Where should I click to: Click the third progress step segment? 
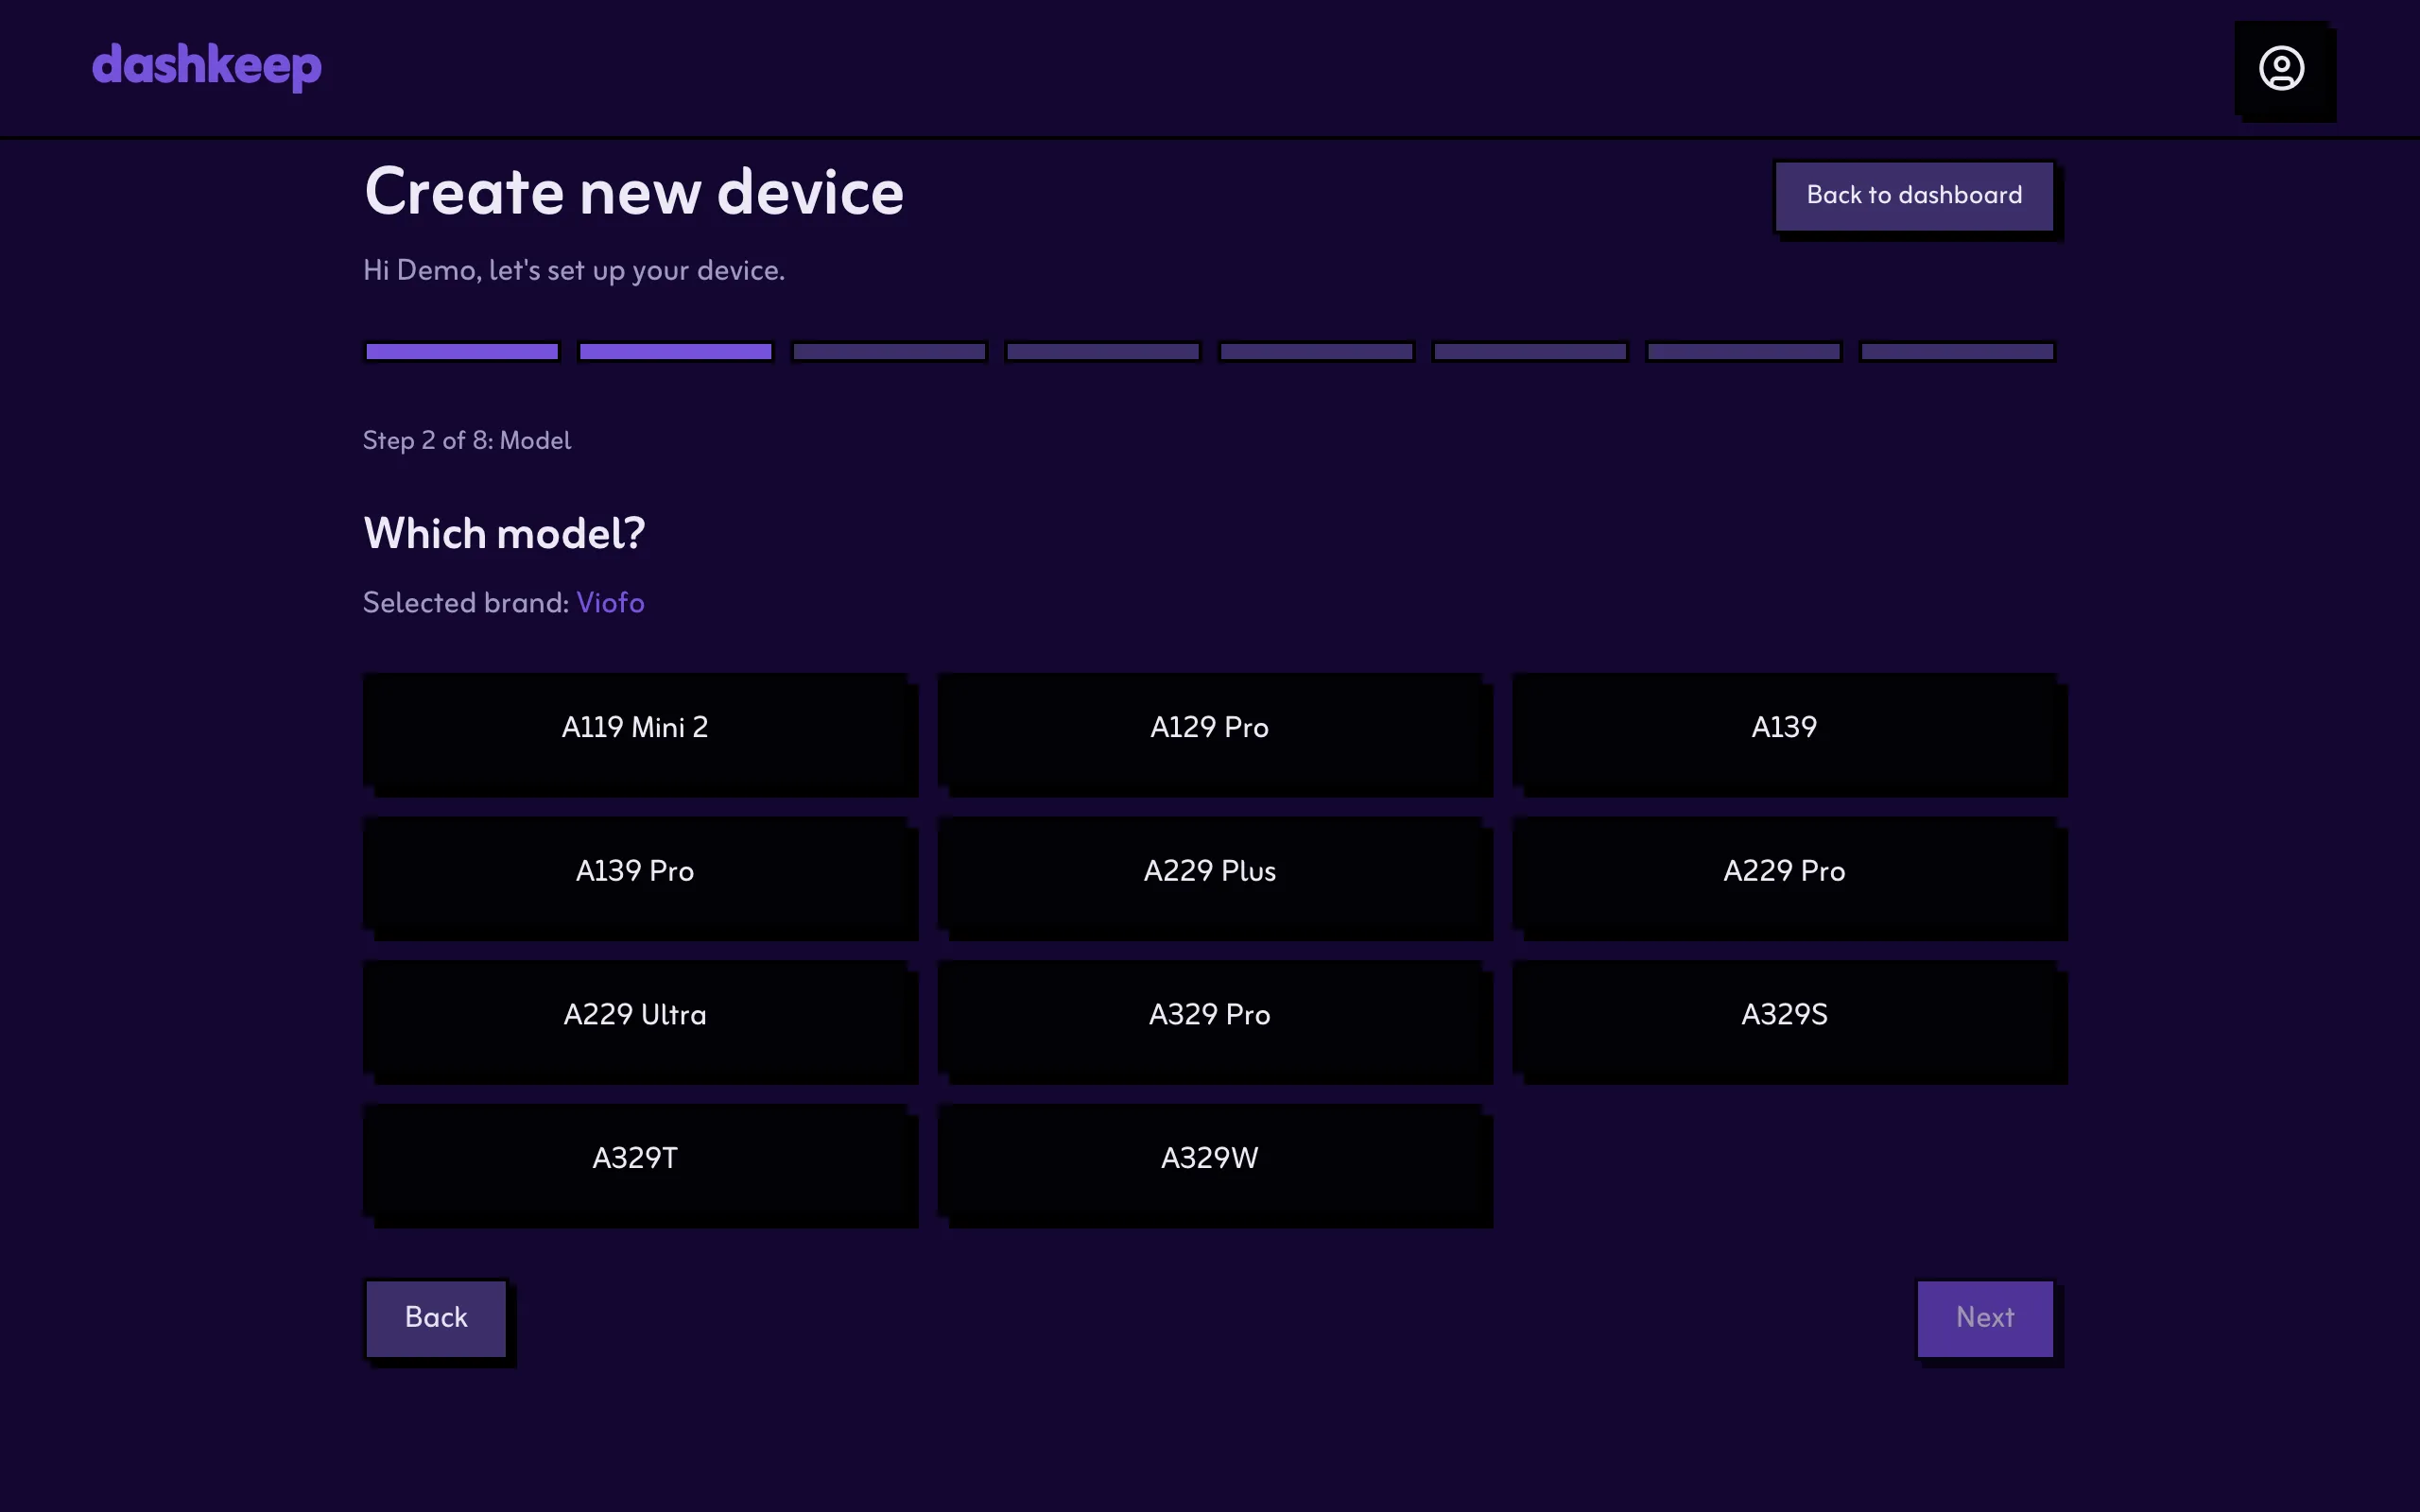(x=889, y=351)
